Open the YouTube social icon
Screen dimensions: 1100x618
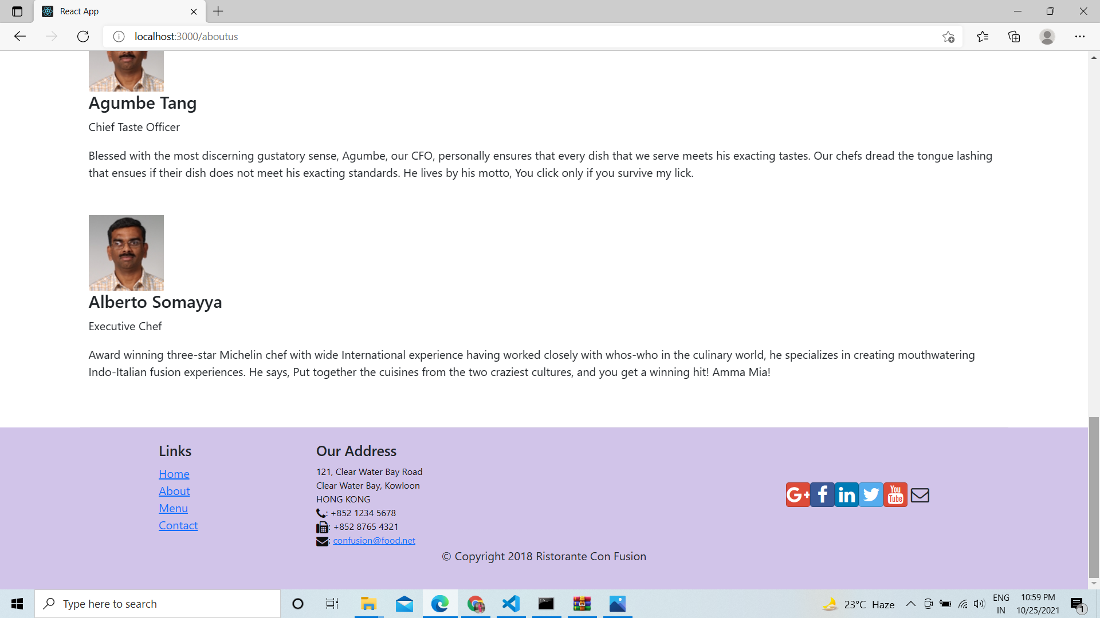[895, 495]
